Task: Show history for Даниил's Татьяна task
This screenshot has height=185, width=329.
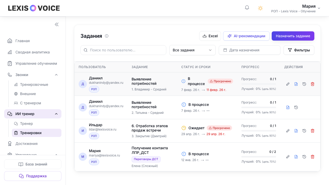Action: pyautogui.click(x=296, y=107)
